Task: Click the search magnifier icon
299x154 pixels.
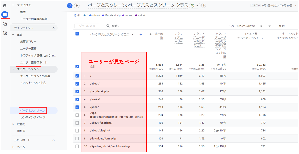Action: point(108,26)
